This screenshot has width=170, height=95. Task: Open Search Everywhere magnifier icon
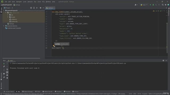coord(163,5)
